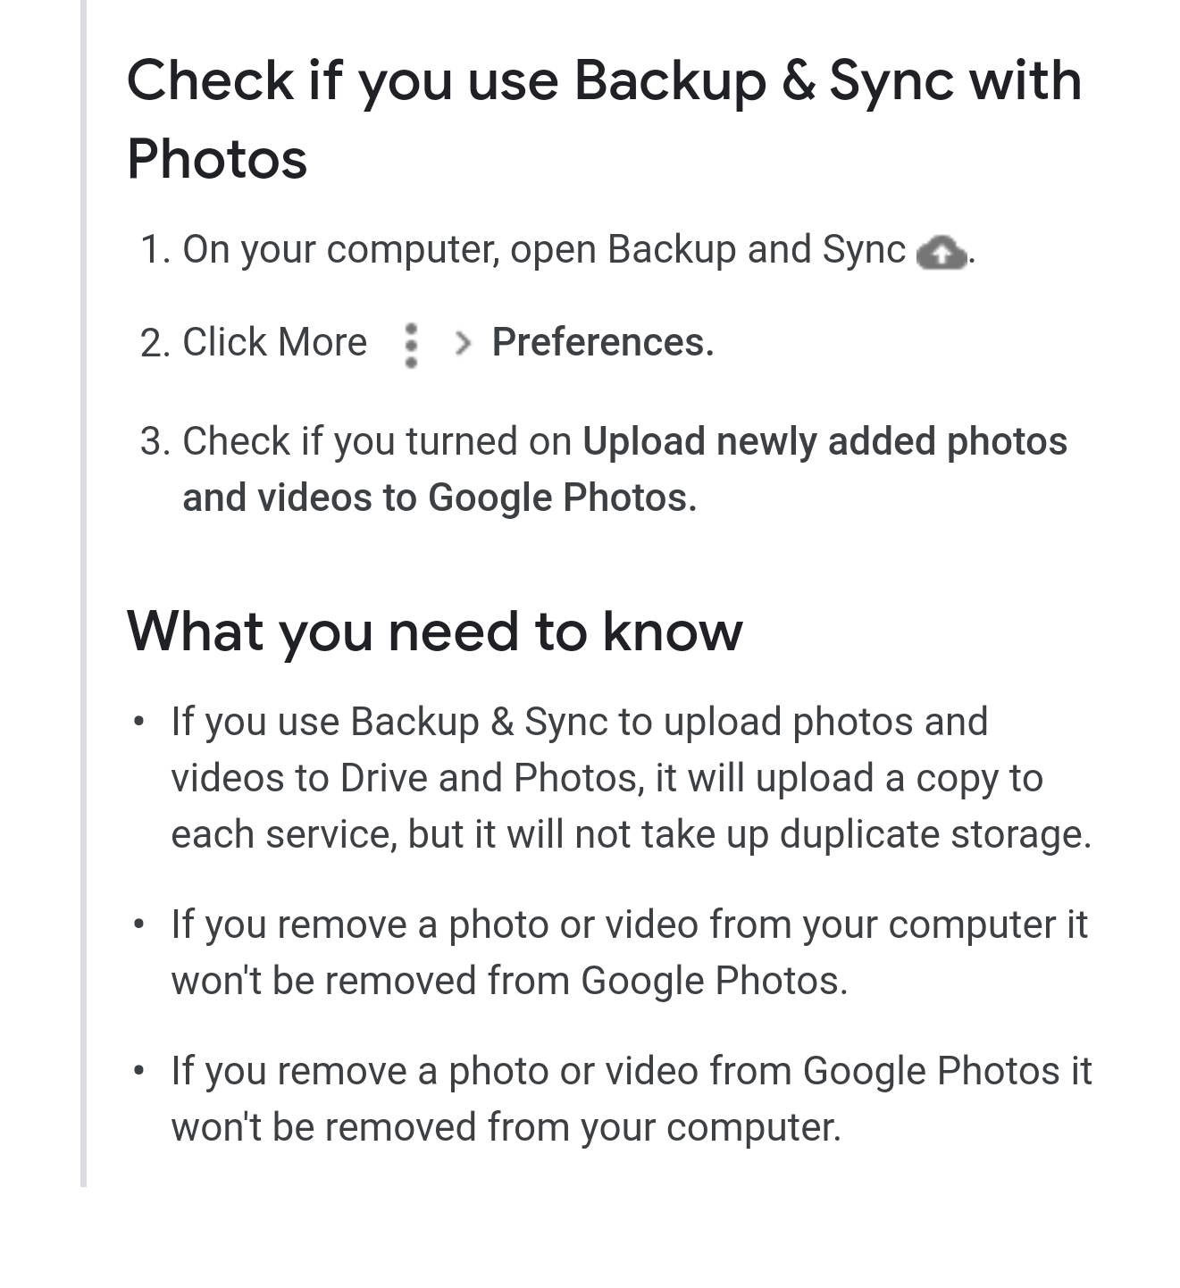Click the vertical gray bar at left edge

click(x=83, y=593)
